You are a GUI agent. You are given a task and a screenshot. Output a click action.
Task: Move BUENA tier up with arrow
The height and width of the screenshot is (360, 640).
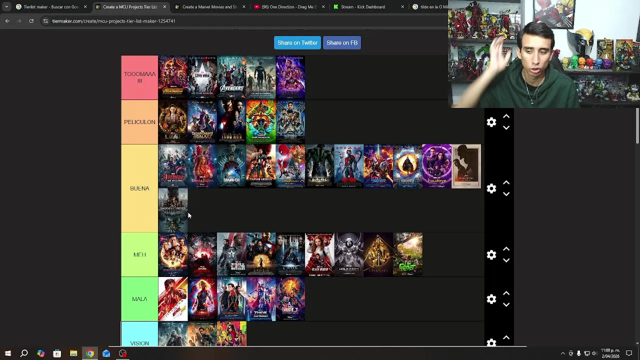click(x=506, y=183)
